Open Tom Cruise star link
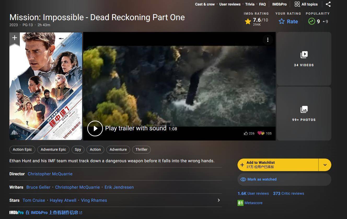 tap(34, 200)
